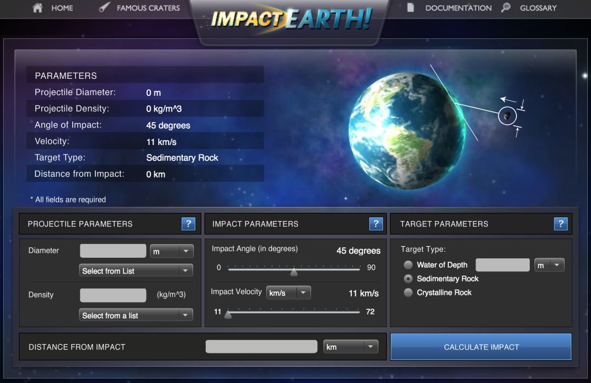
Task: Open the GLOSSARY menu item
Action: click(538, 8)
